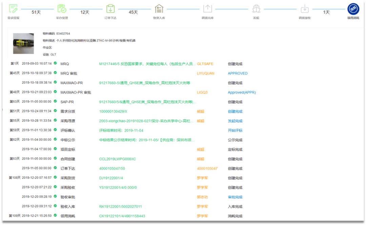Viewport: 366px width, 225px height.
Task: Open 需求分派 link 100000130429/X
Action: click(x=113, y=111)
